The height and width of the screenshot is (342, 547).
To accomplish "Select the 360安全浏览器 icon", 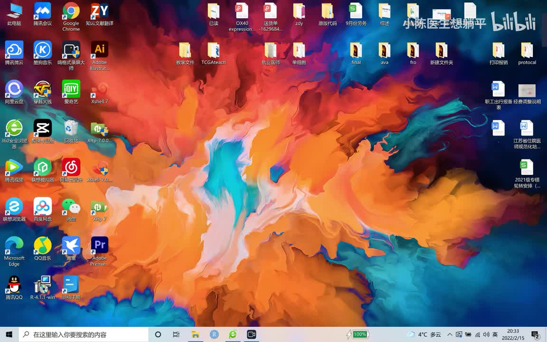I will (14, 134).
